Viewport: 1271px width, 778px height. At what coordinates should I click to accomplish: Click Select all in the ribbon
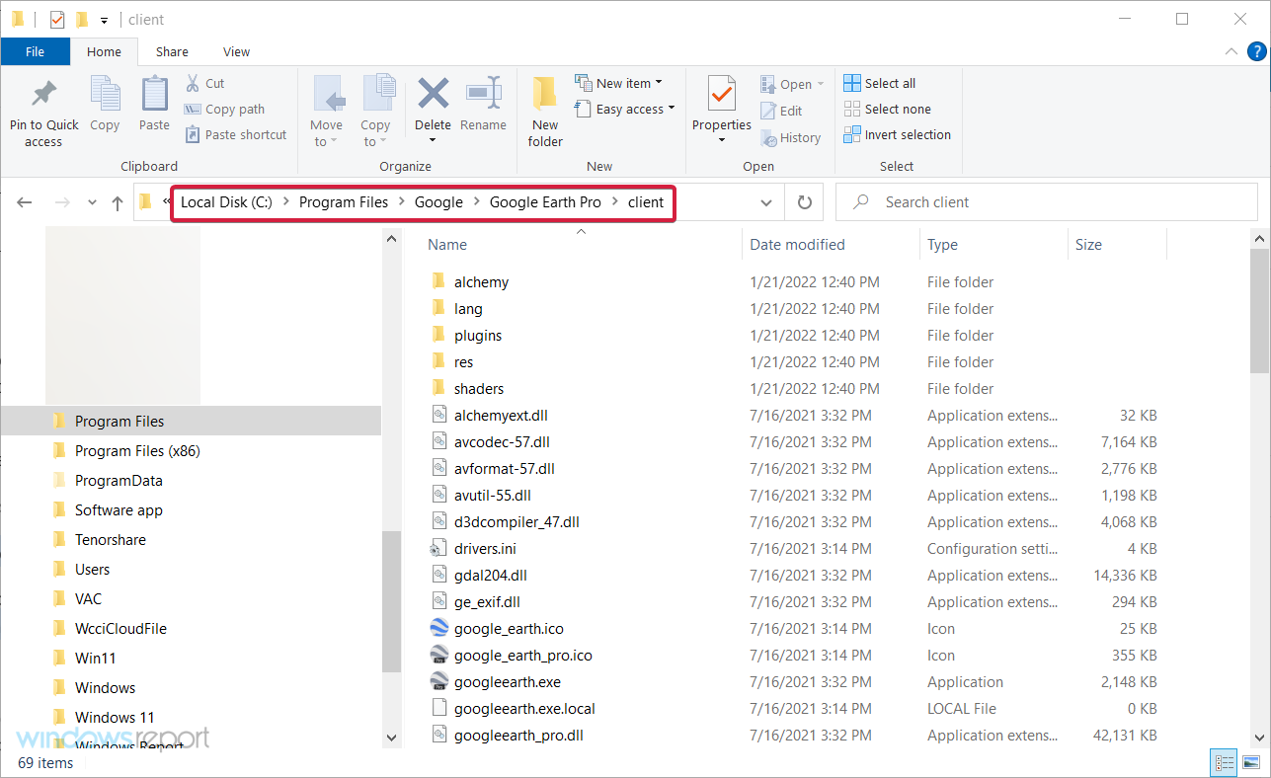880,83
